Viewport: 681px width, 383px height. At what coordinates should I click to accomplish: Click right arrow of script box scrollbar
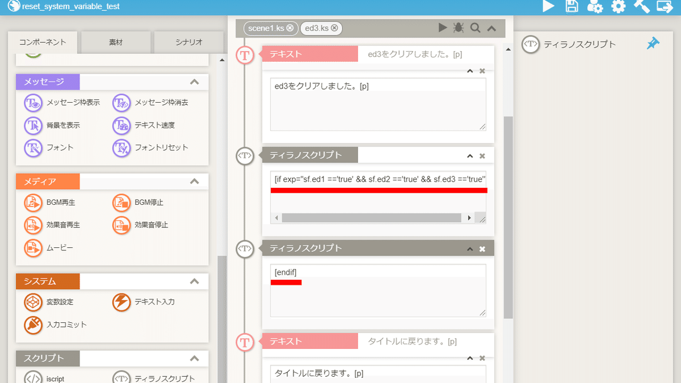point(469,218)
